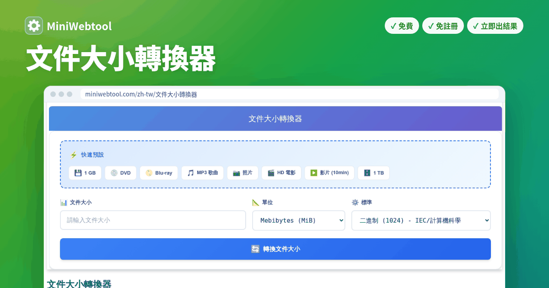549x288 pixels.
Task: Click the music note icon for MP3
Action: (x=190, y=173)
